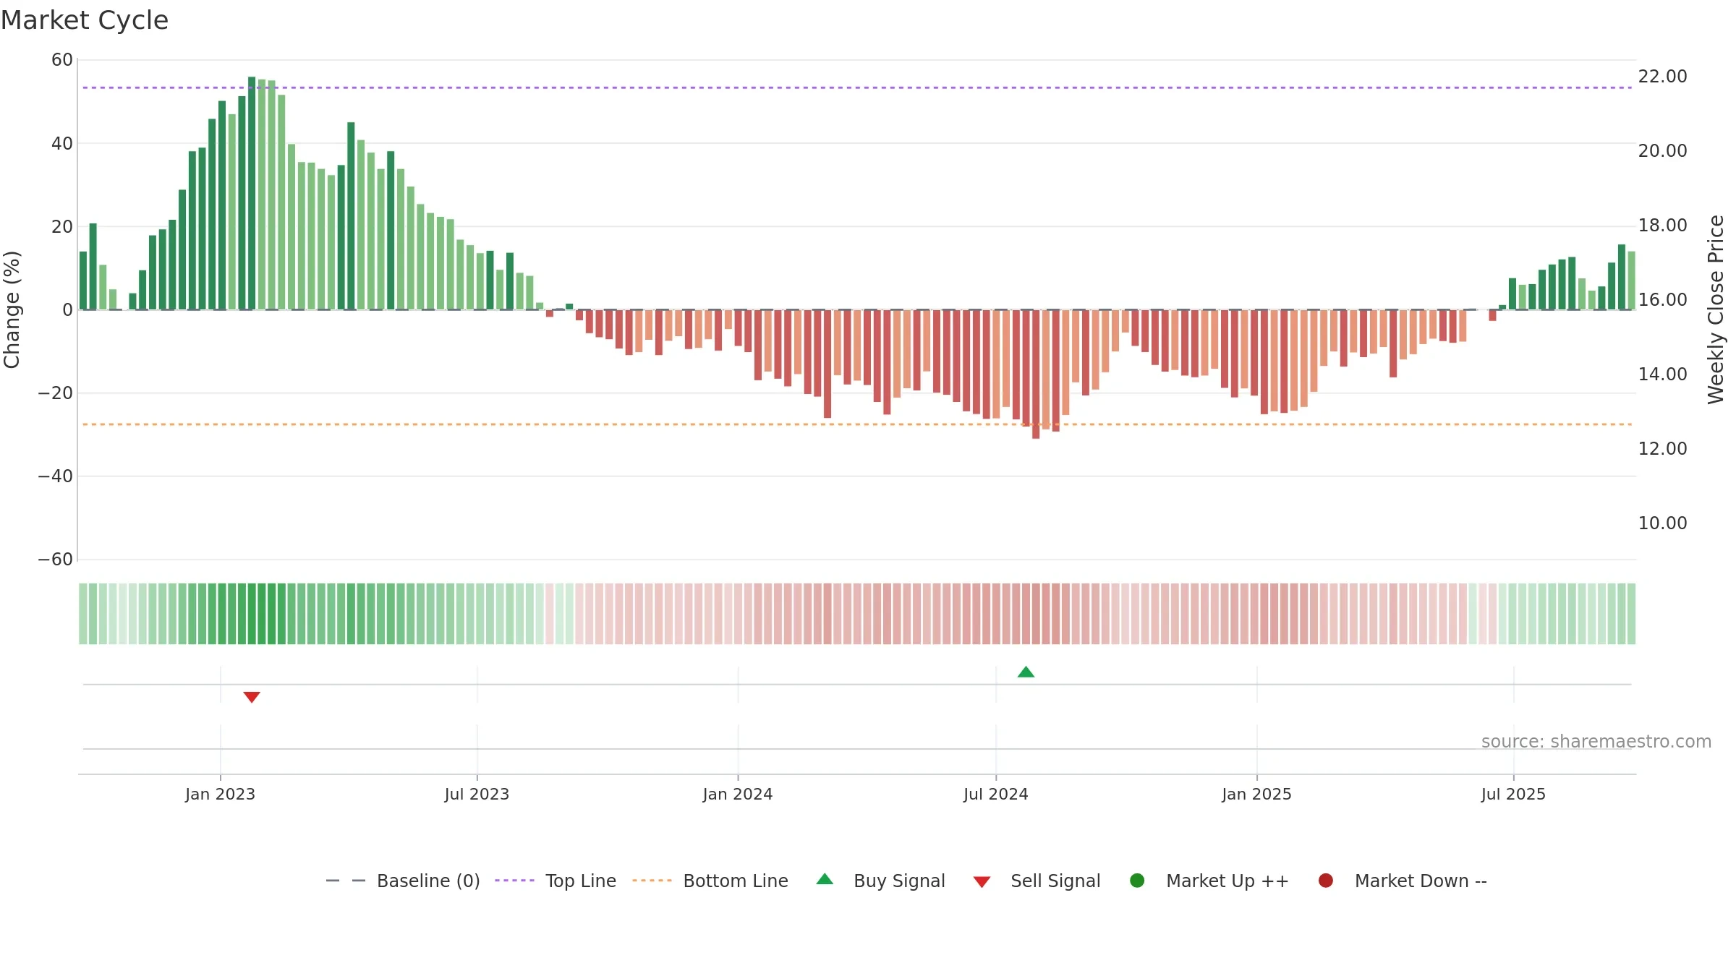Click the Jan 2024 x-axis label
This screenshot has height=976, width=1736.
pyautogui.click(x=738, y=794)
